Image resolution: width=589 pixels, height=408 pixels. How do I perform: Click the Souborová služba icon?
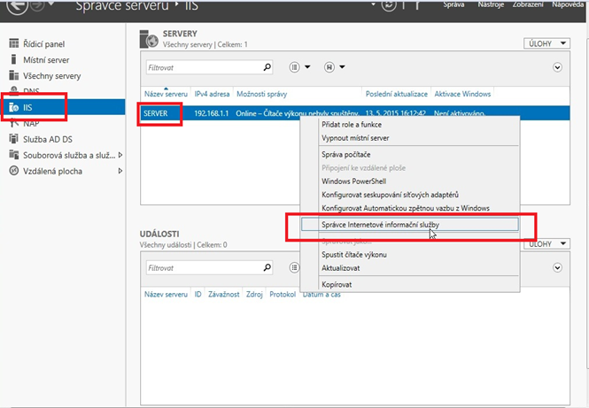tap(14, 155)
